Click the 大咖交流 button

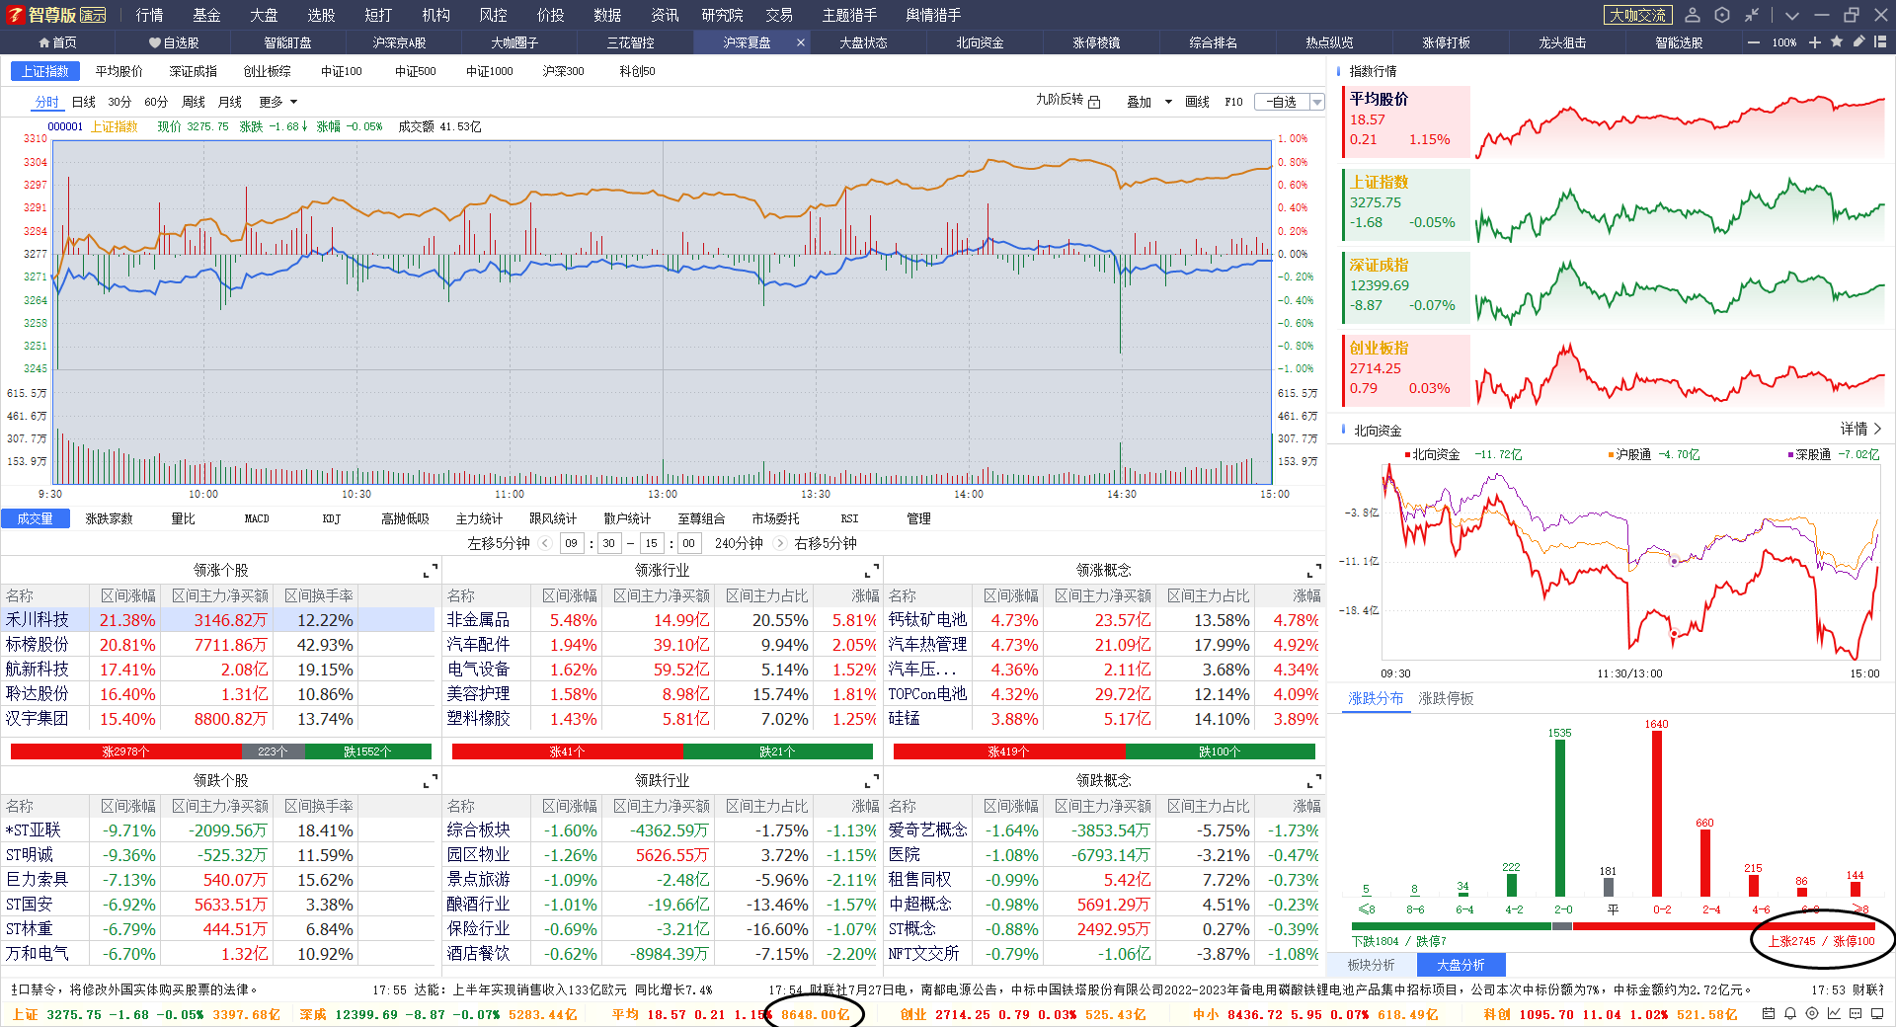1637,15
